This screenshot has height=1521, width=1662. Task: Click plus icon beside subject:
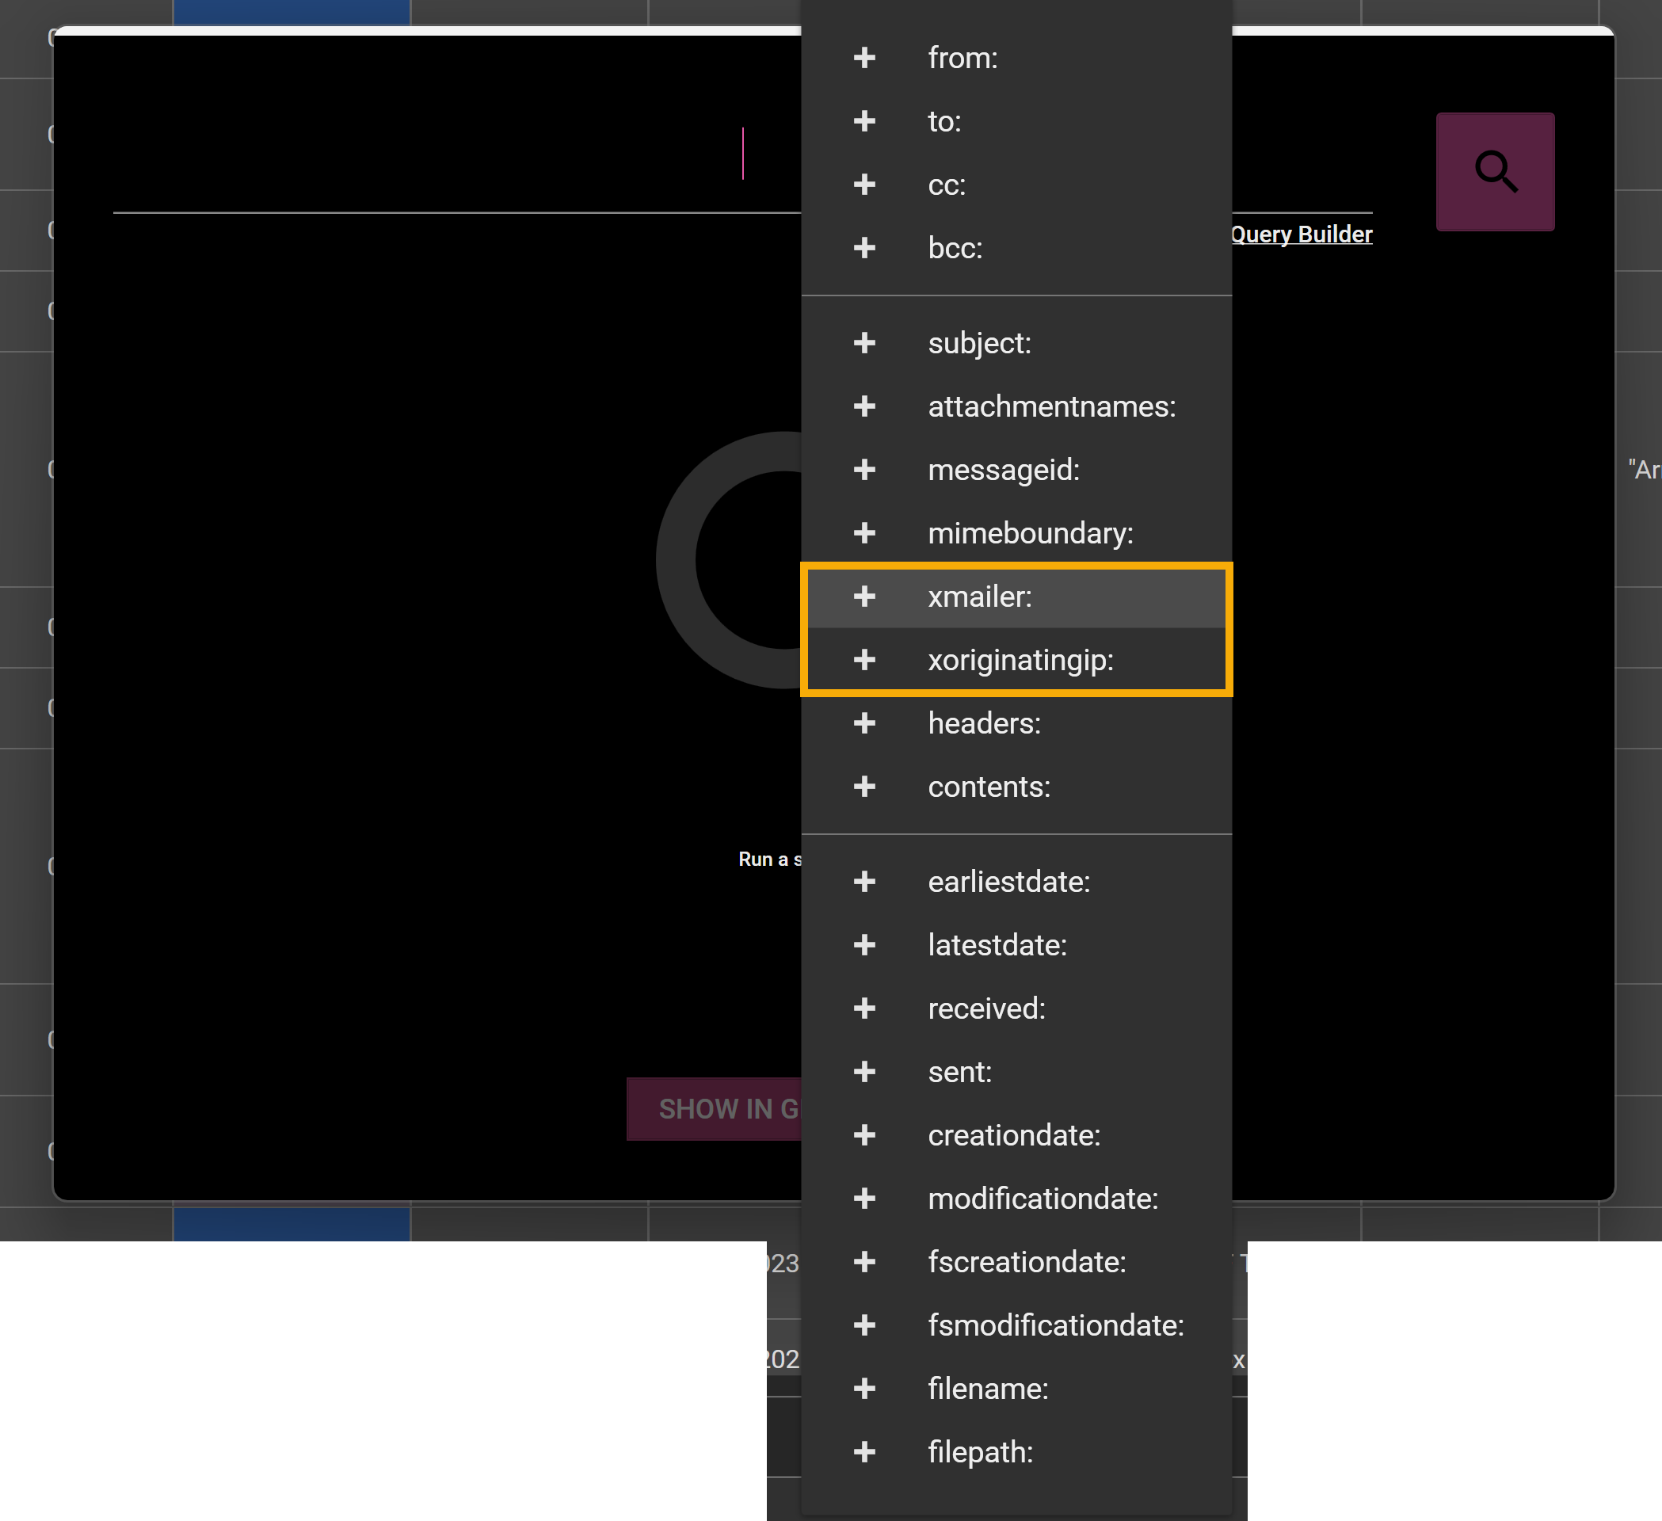(x=864, y=343)
